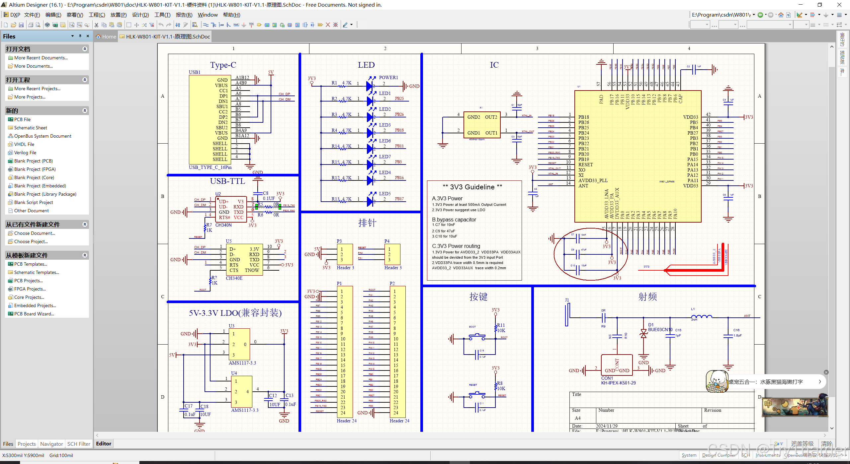Image resolution: width=850 pixels, height=464 pixels.
Task: Collapse the 从模板新建文件 section
Action: (85, 255)
